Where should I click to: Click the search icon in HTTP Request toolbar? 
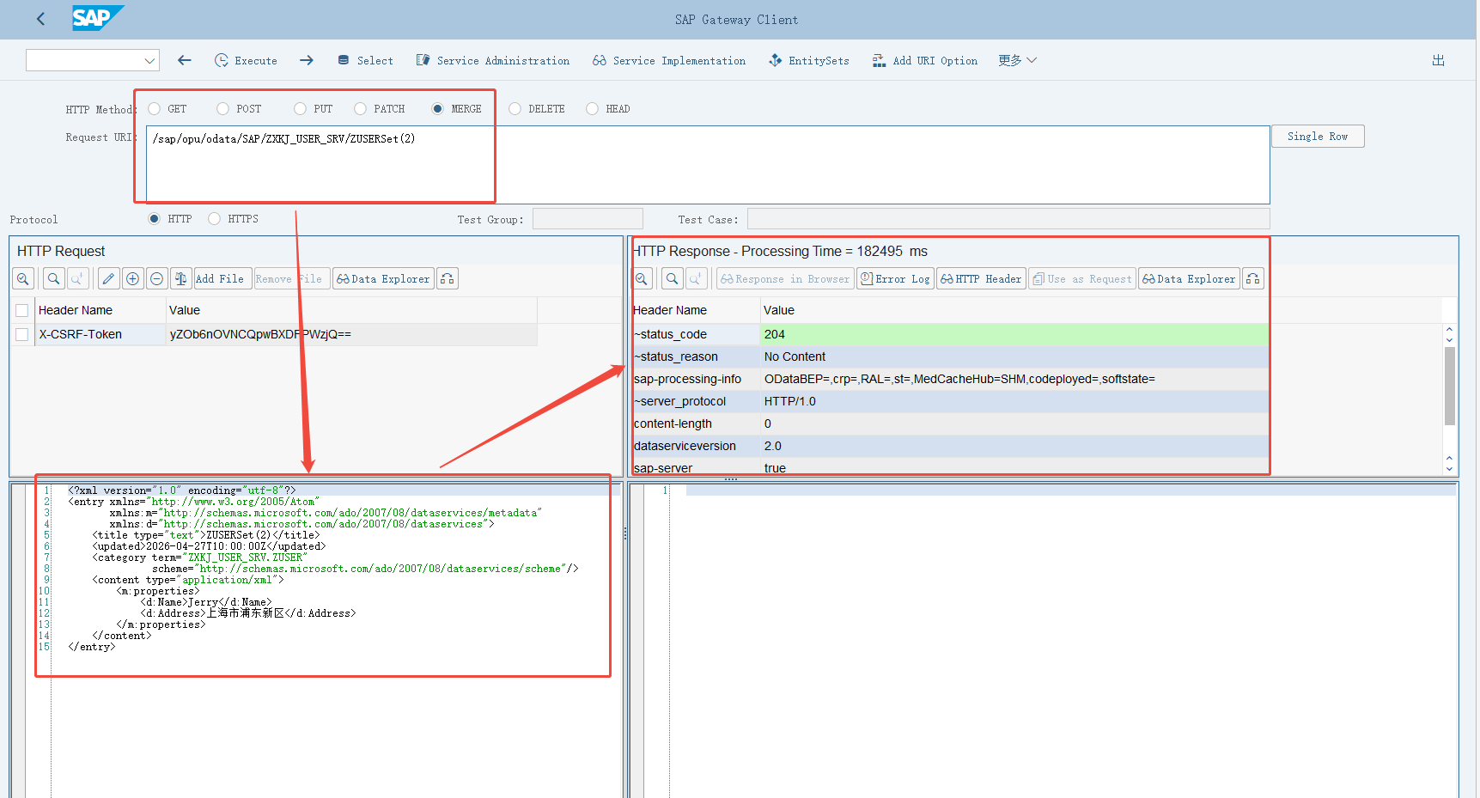click(54, 278)
